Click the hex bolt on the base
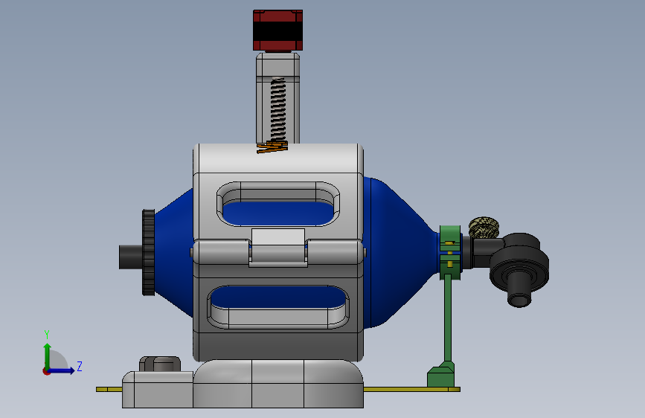The width and height of the screenshot is (645, 418). tap(160, 364)
